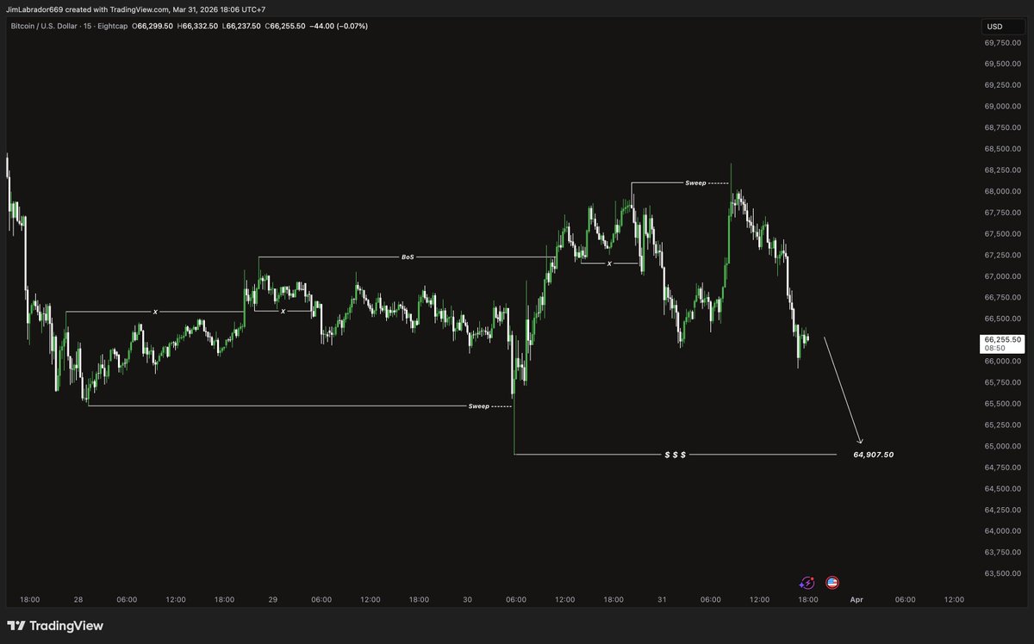Click the 64,000.00 price axis label
This screenshot has width=1034, height=644.
pos(1003,531)
